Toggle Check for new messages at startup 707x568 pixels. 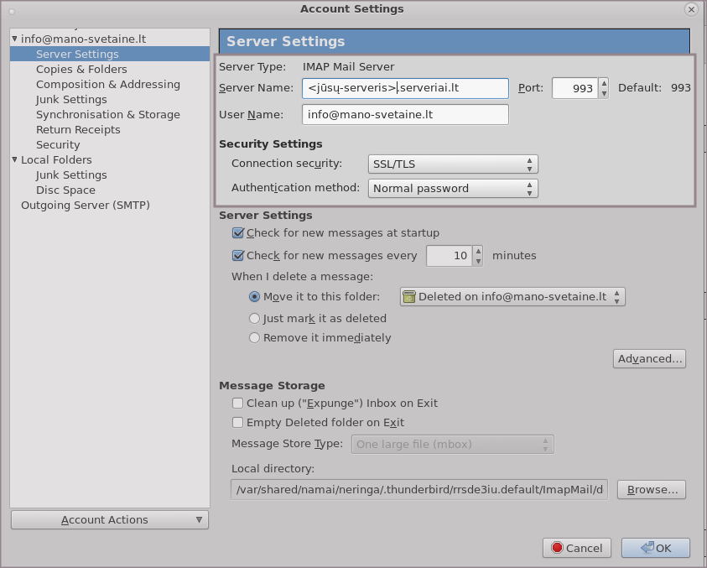238,233
